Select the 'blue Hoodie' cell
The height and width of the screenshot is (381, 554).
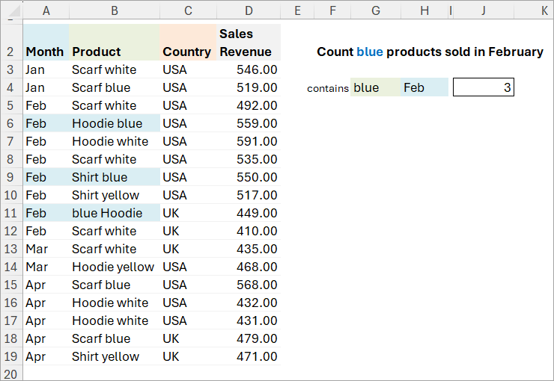pos(115,213)
